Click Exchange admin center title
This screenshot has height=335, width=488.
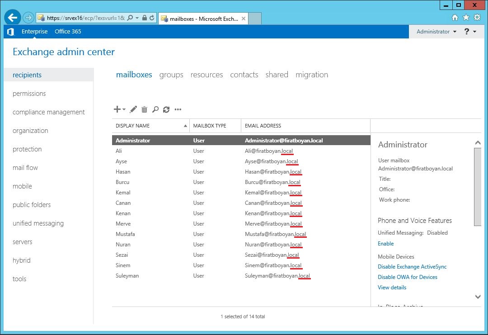point(64,52)
